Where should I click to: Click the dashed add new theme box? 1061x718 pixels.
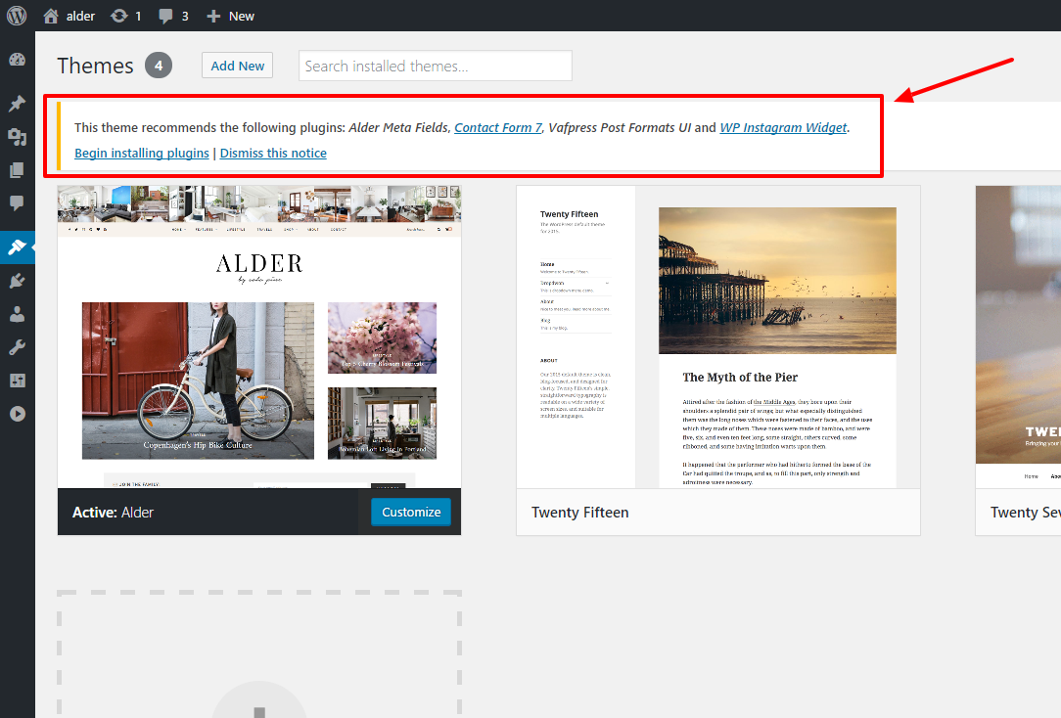259,654
